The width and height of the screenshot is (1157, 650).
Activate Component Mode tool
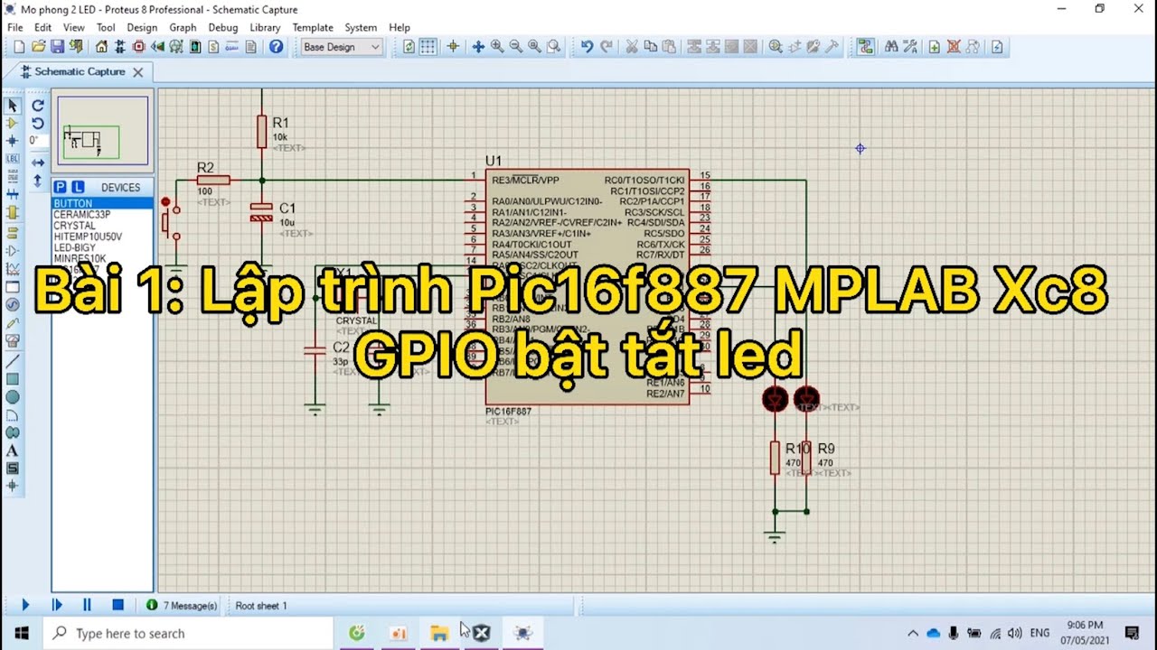(13, 123)
